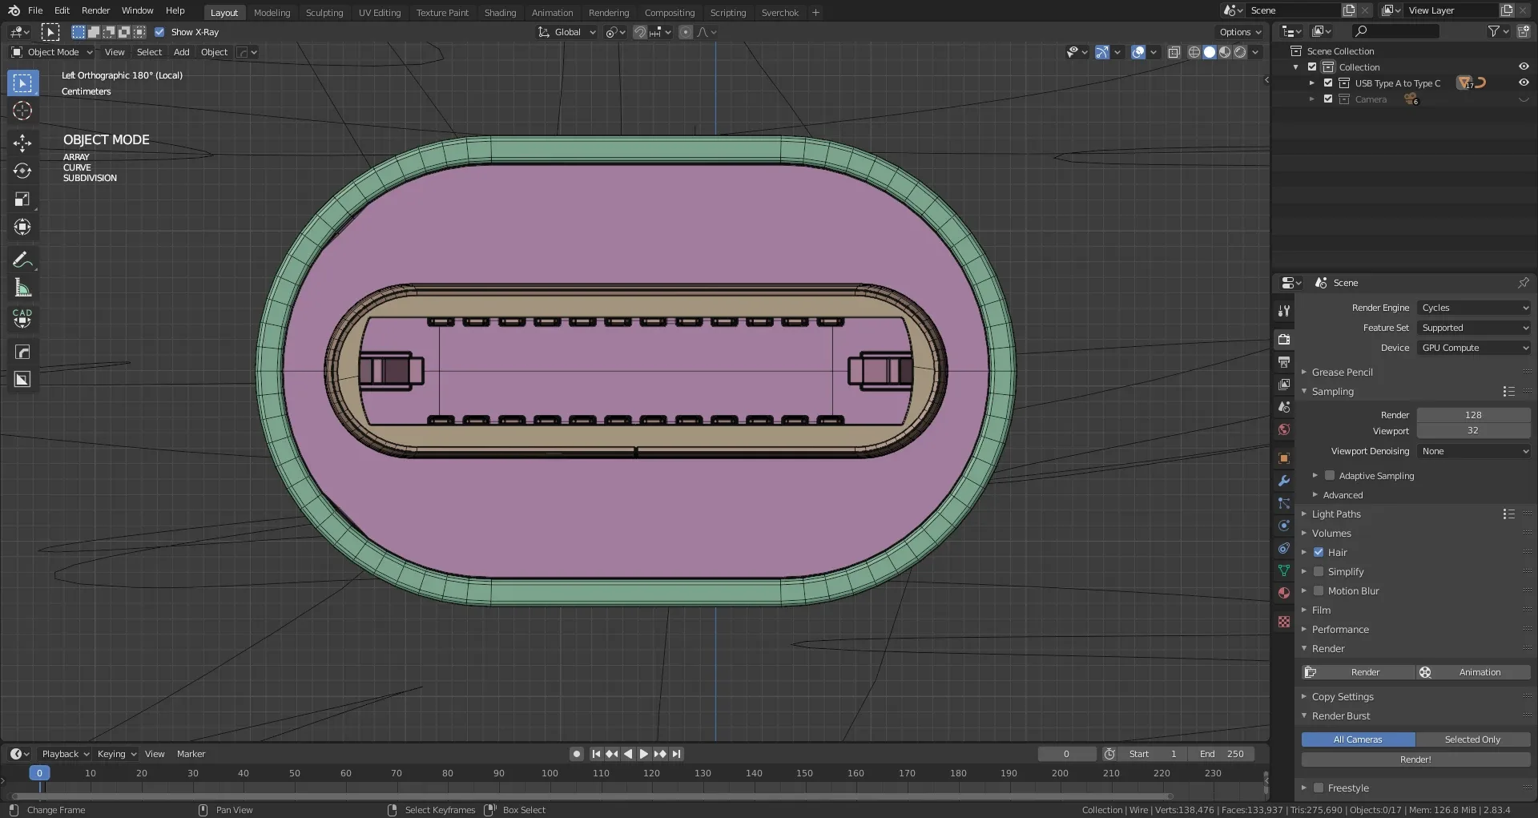Select the Measure tool

pos(22,288)
